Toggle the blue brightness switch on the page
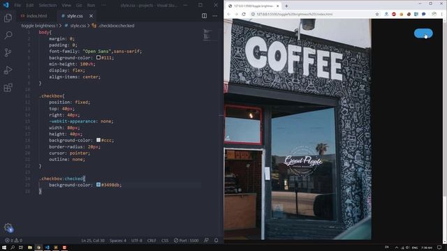The width and height of the screenshot is (447, 251). click(423, 33)
